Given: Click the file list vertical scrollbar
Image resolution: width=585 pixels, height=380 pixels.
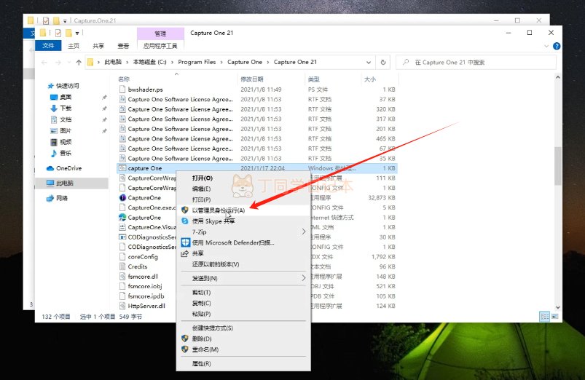Looking at the screenshot, I should pyautogui.click(x=558, y=165).
